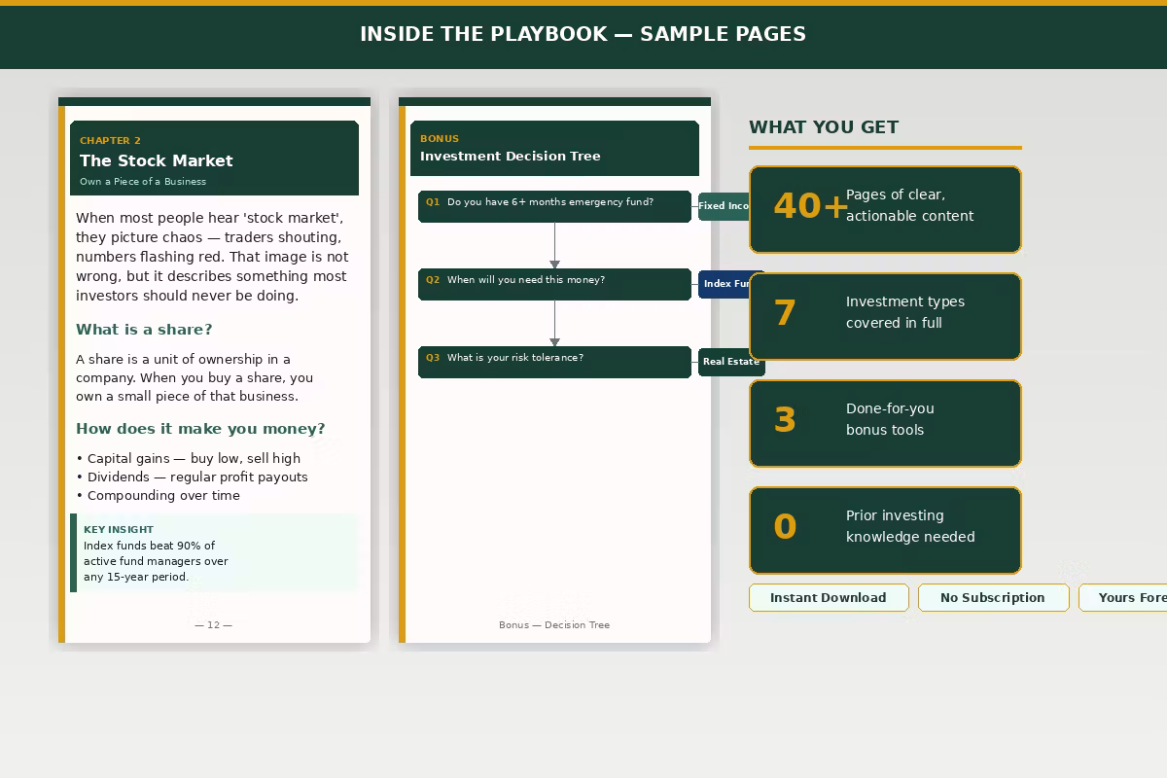Viewport: 1167px width, 778px height.
Task: Click the Fixed Income result tag
Action: coord(724,206)
